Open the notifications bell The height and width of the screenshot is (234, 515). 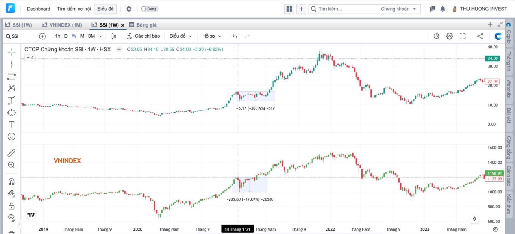coord(442,9)
